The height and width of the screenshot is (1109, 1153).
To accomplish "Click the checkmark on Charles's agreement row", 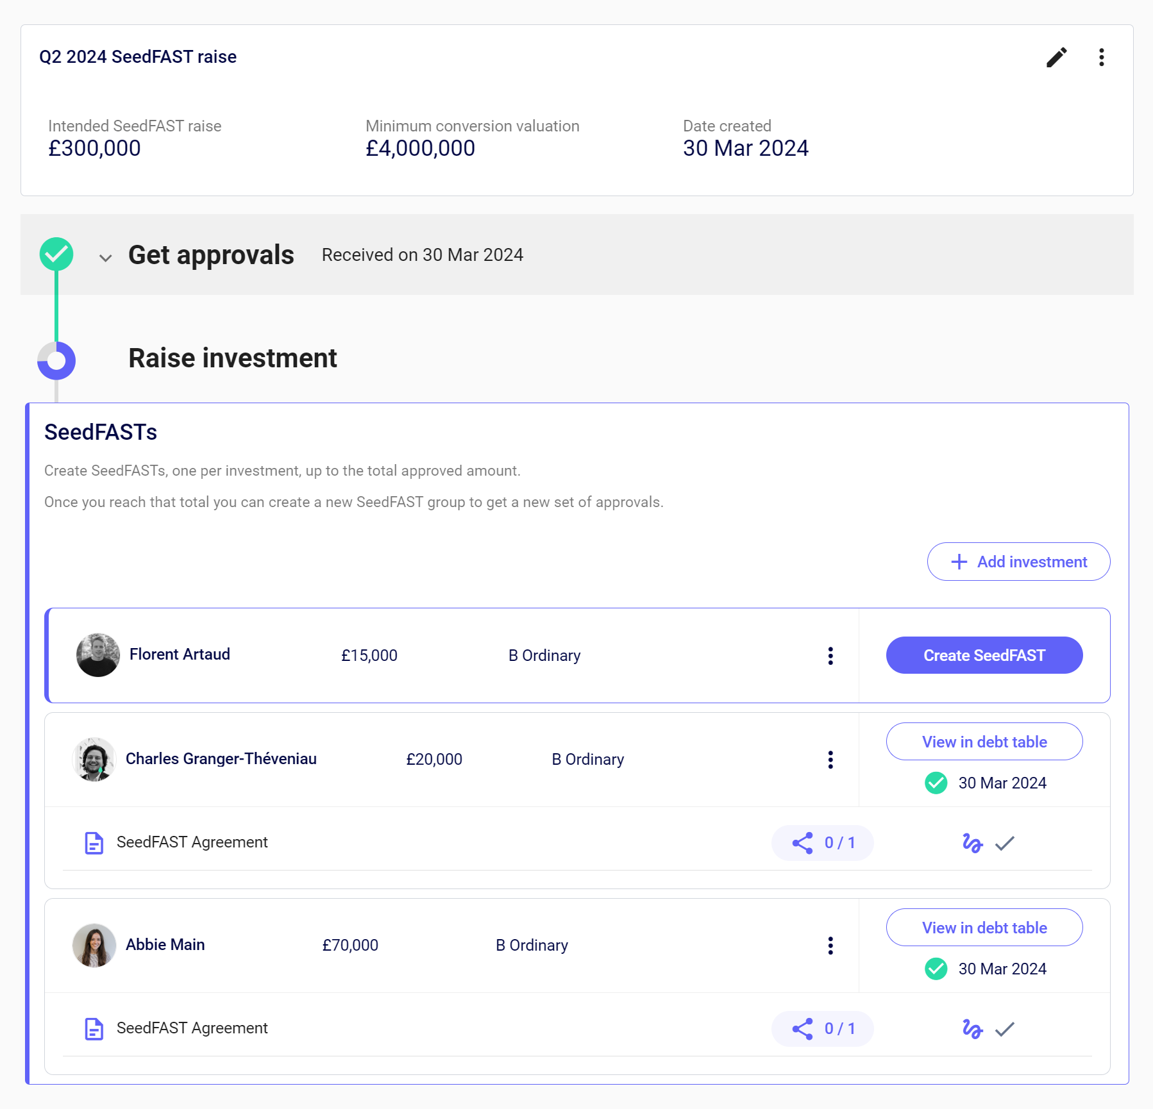I will point(1005,843).
